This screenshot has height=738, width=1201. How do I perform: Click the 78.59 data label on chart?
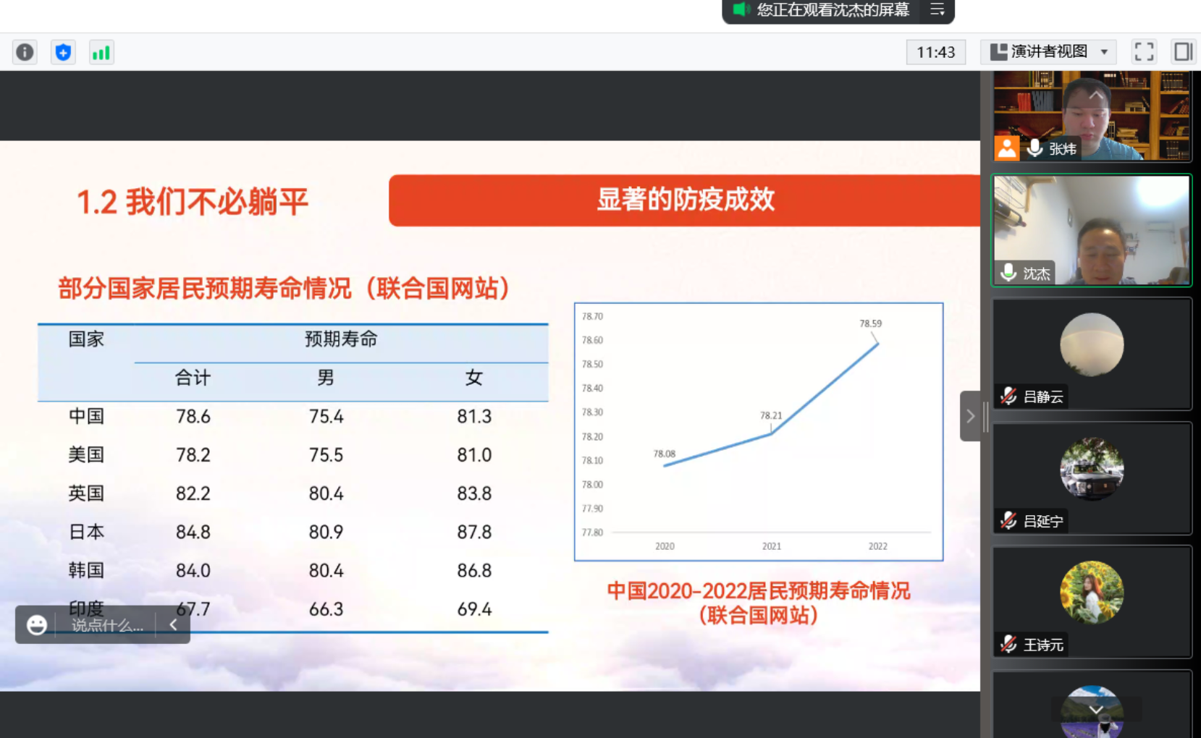[x=870, y=323]
